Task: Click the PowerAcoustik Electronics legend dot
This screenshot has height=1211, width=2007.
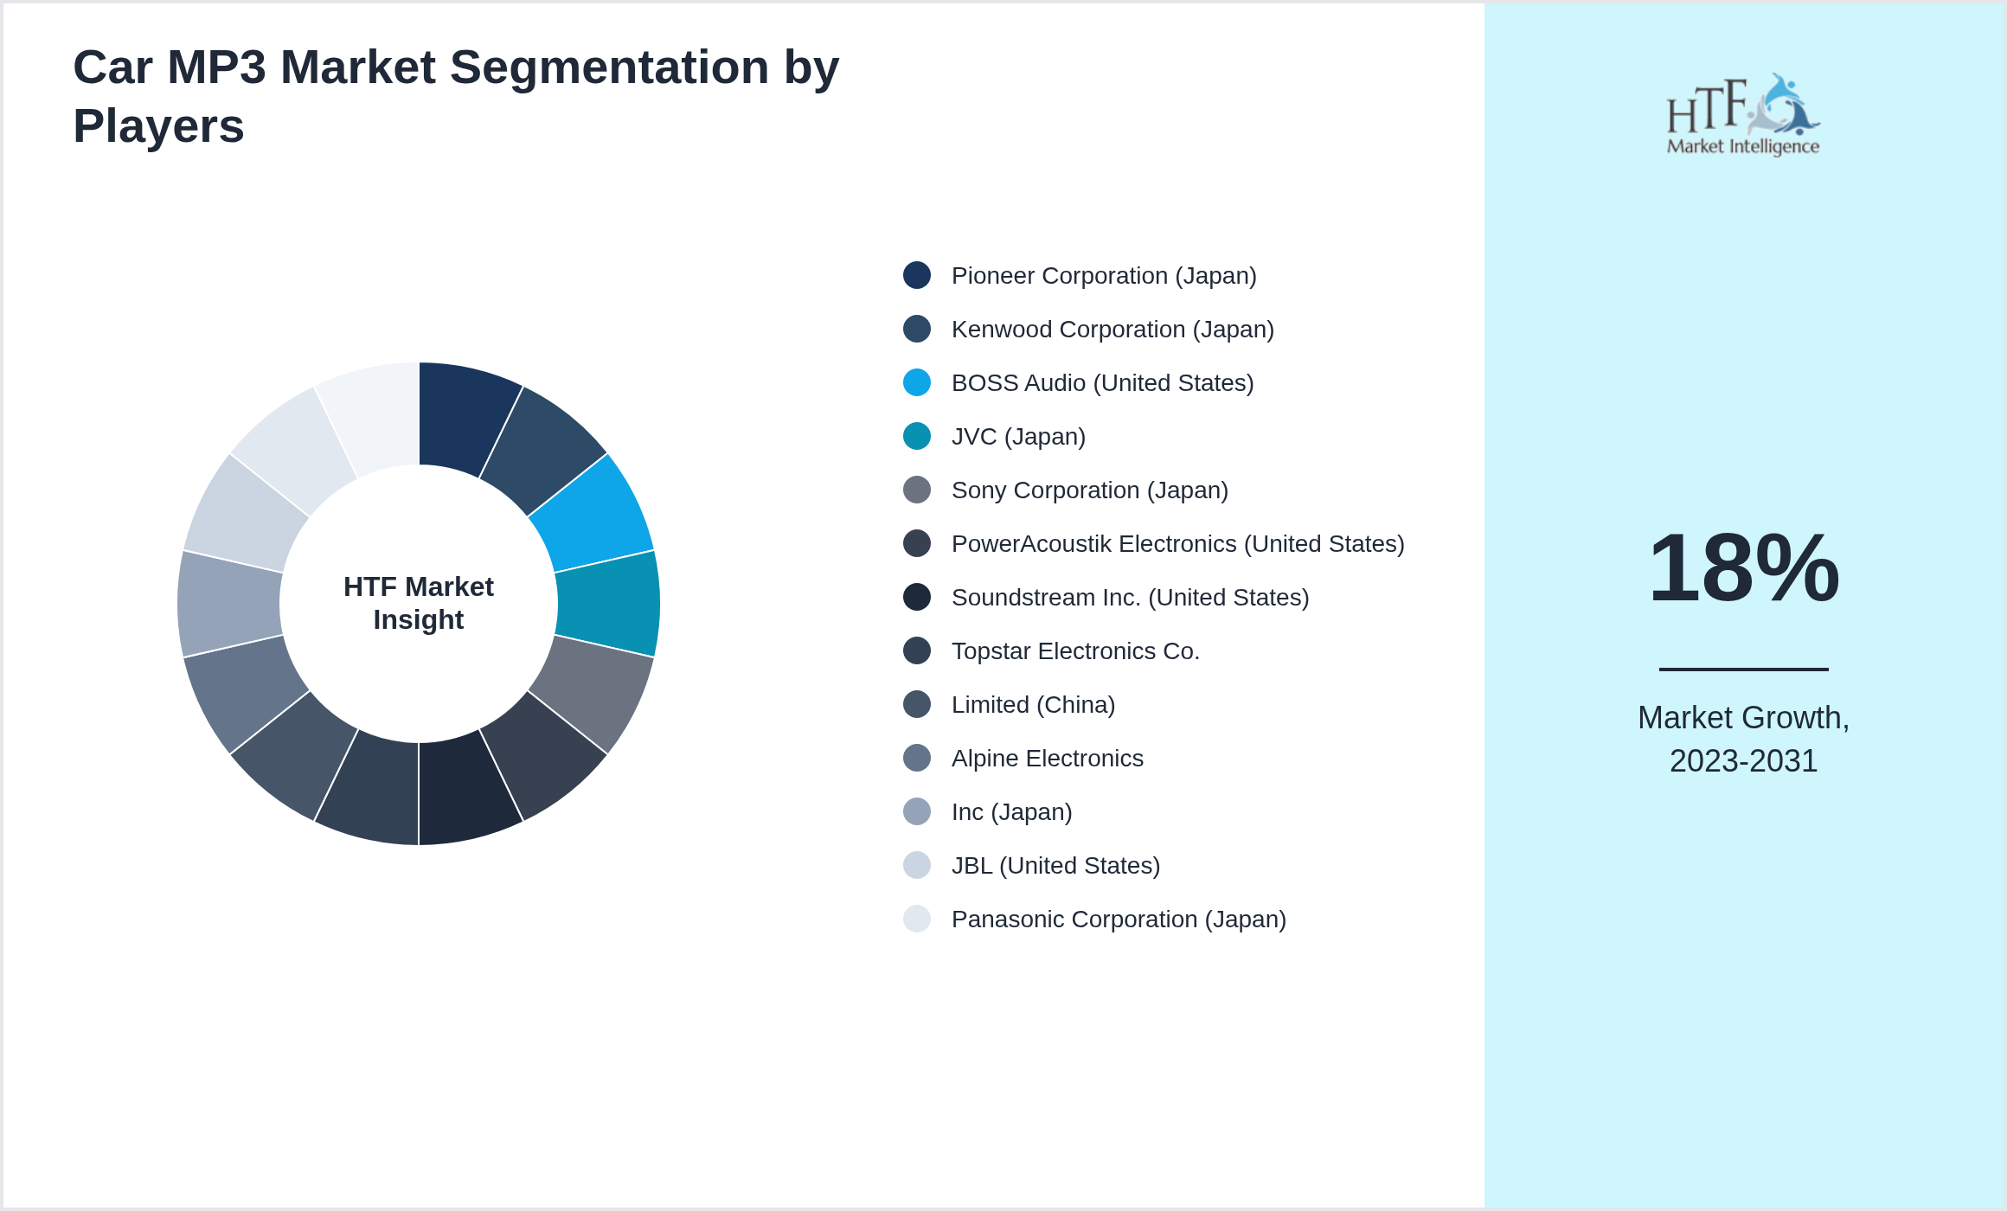Action: [x=917, y=543]
